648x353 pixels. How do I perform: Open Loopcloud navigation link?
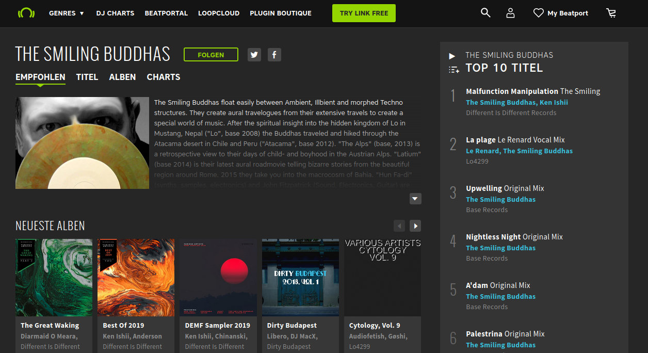[219, 13]
